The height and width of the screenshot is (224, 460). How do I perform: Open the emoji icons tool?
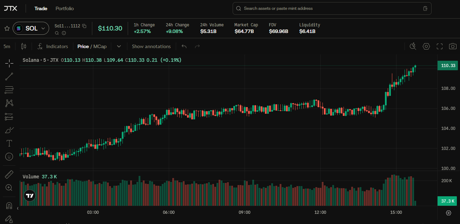9,157
